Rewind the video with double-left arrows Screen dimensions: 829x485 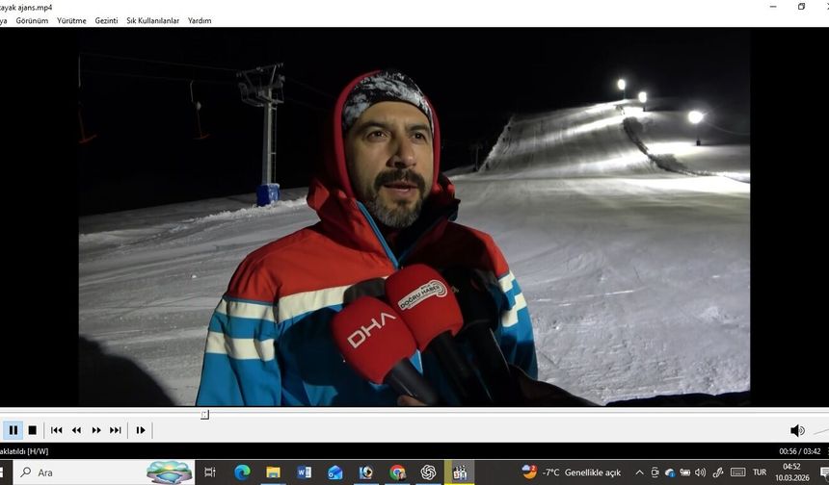(77, 430)
